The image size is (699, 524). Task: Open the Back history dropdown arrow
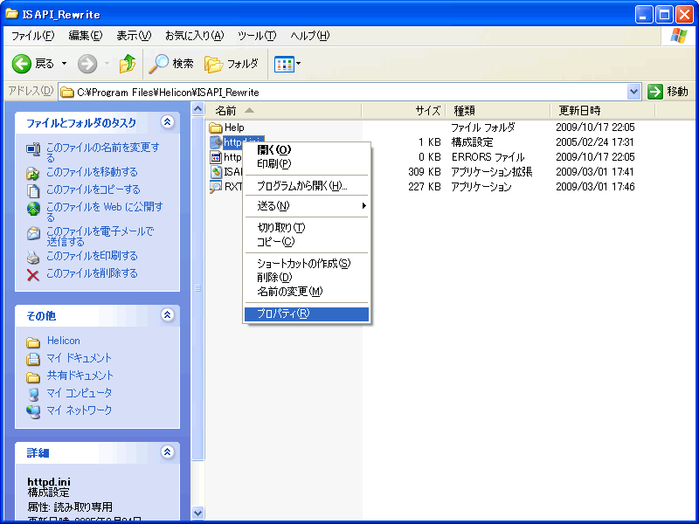(x=64, y=64)
